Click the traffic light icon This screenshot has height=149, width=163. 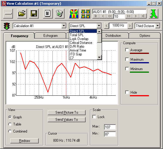[x=7, y=26]
